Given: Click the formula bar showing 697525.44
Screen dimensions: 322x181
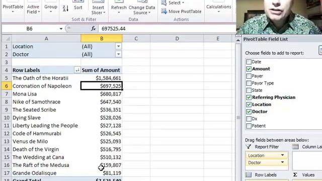Looking at the screenshot, I should (x=167, y=29).
